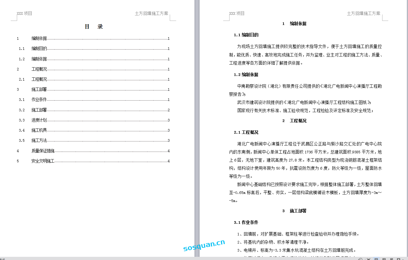
Task: Switch to web layout view icon
Action: [391, 259]
